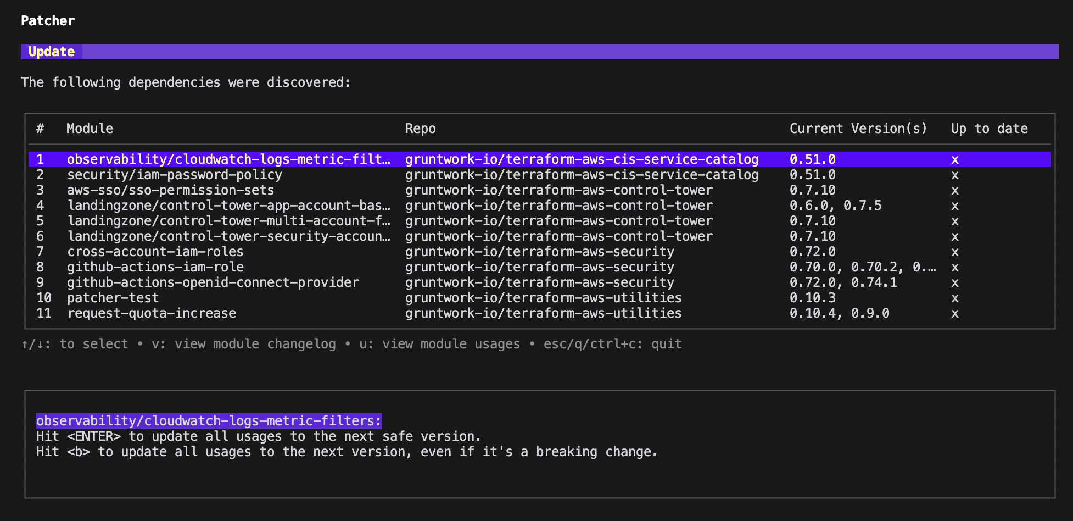The height and width of the screenshot is (521, 1073).
Task: Click the Repo column header
Action: click(421, 129)
